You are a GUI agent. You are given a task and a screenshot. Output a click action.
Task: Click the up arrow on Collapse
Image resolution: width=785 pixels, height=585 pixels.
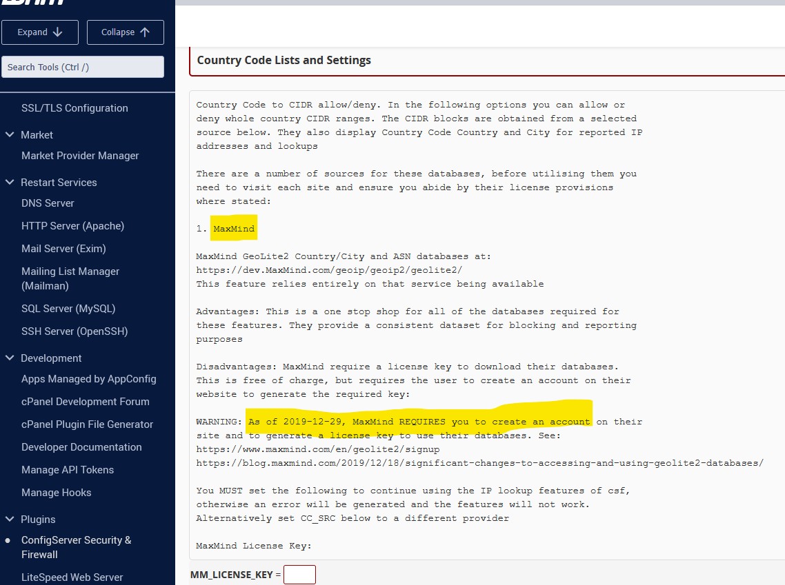[x=145, y=32]
